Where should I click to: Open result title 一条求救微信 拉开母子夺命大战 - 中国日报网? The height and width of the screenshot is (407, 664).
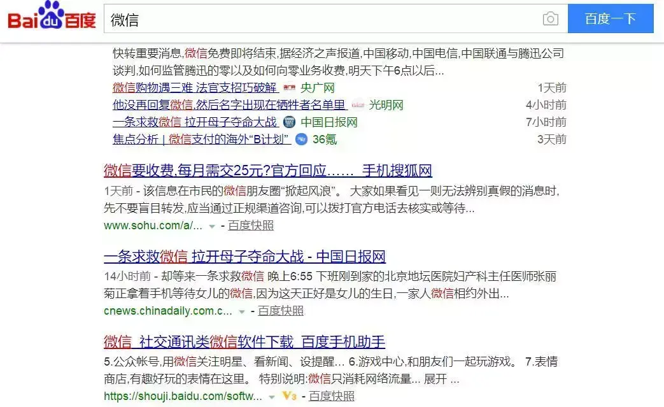244,257
